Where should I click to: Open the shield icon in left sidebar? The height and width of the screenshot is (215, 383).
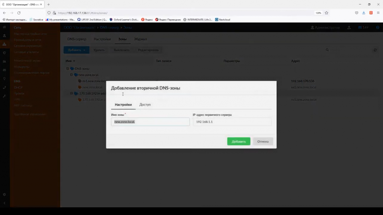(x=4, y=53)
